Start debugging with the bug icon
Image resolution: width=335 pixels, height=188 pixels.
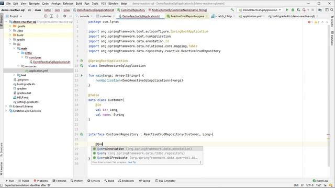coord(293,10)
